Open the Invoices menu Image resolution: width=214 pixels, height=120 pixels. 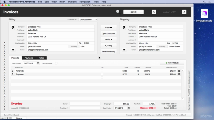[72, 2]
